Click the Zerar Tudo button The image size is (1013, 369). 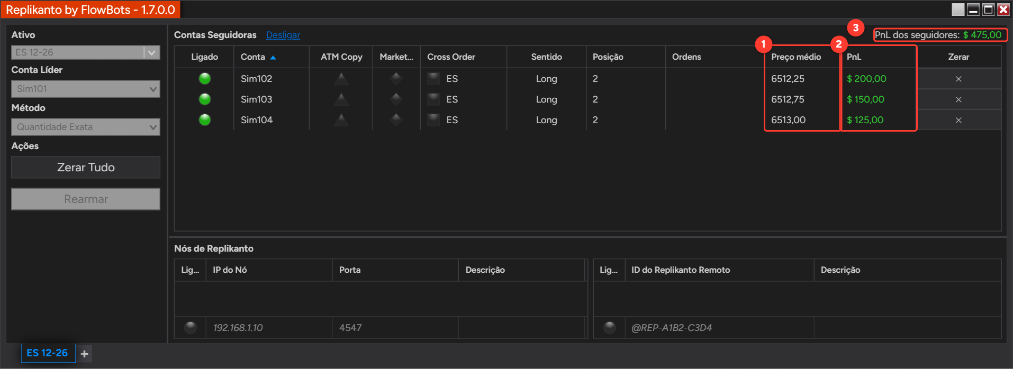[x=86, y=167]
